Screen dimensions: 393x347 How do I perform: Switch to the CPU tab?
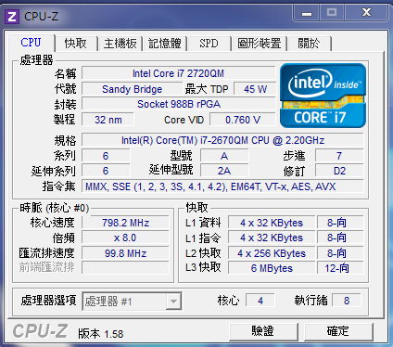coord(31,43)
